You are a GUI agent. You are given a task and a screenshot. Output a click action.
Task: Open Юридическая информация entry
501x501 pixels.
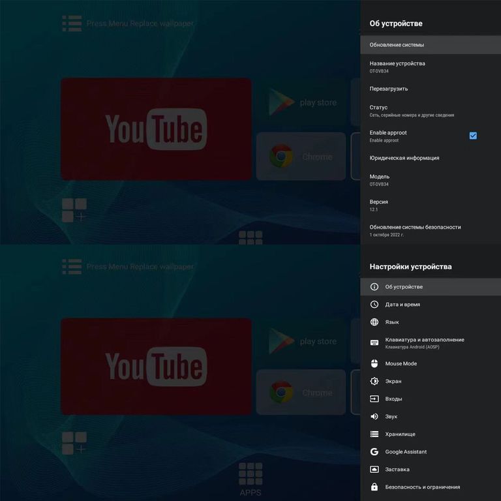pyautogui.click(x=404, y=158)
